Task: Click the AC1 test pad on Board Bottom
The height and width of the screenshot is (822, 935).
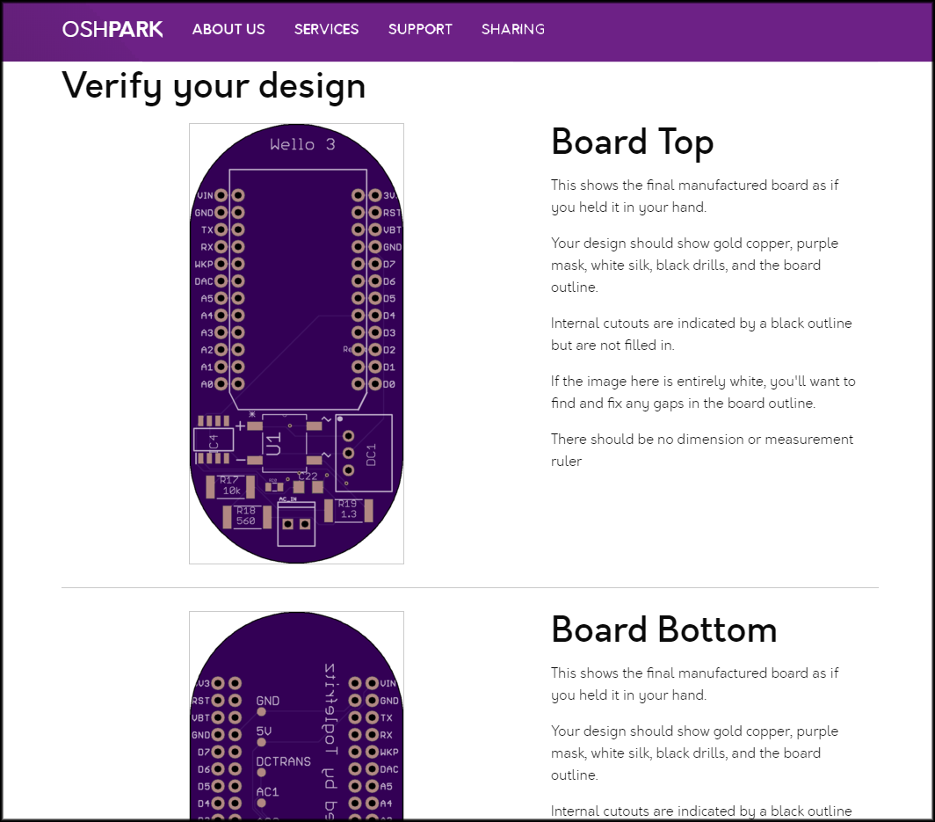Action: pos(261,802)
